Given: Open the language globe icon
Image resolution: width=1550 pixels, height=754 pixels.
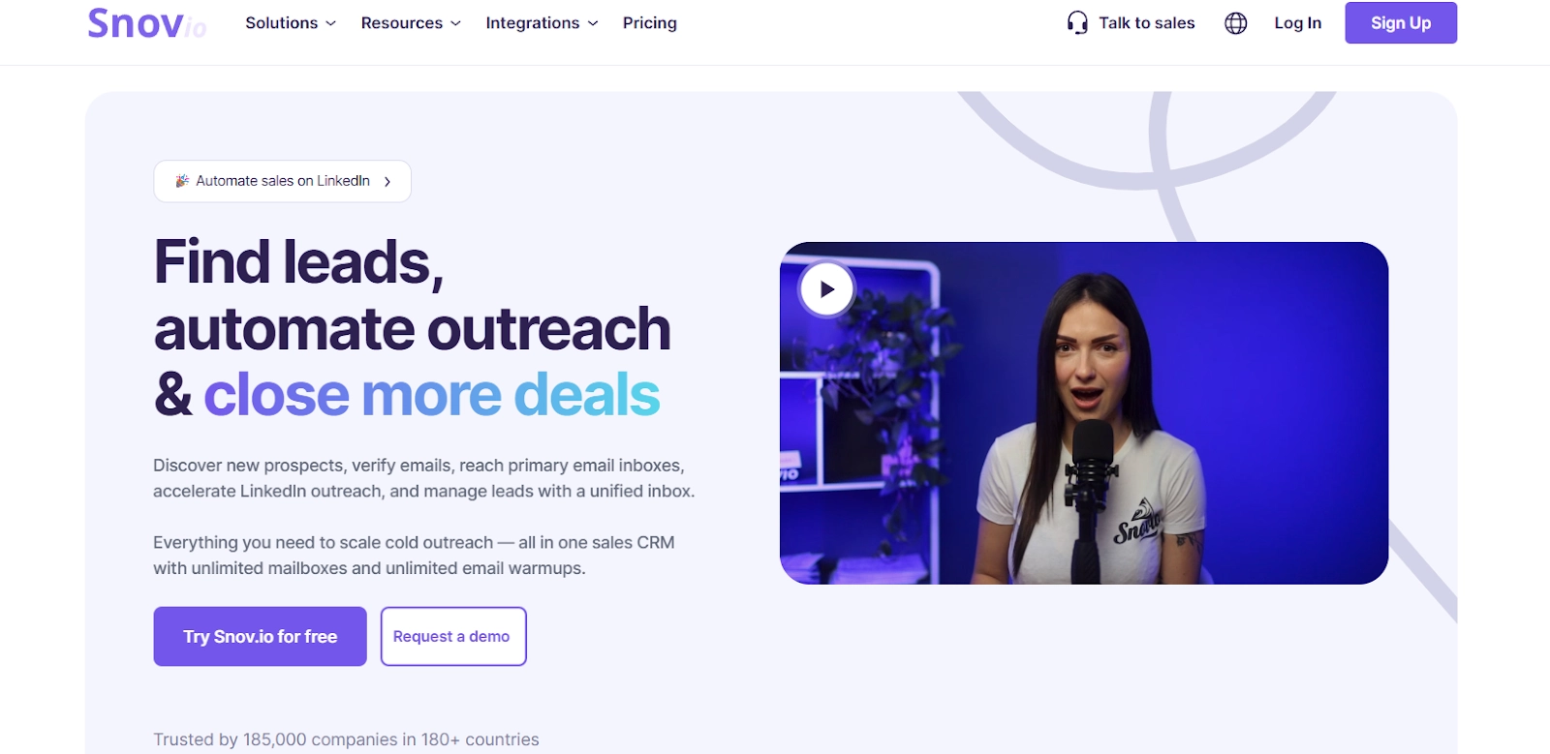Looking at the screenshot, I should point(1235,23).
